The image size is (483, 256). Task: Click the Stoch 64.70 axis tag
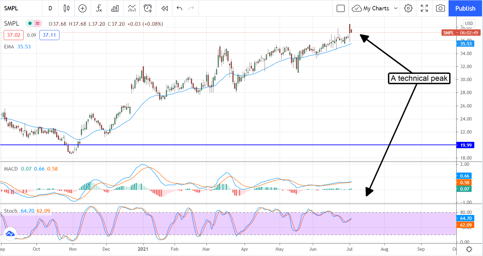coord(465,218)
